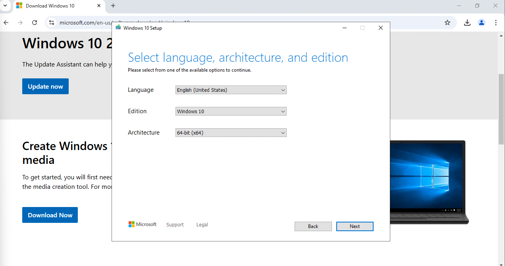Minimize the Windows 10 Setup dialog

pos(344,28)
